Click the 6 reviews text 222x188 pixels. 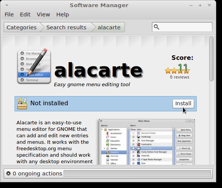coord(180,77)
